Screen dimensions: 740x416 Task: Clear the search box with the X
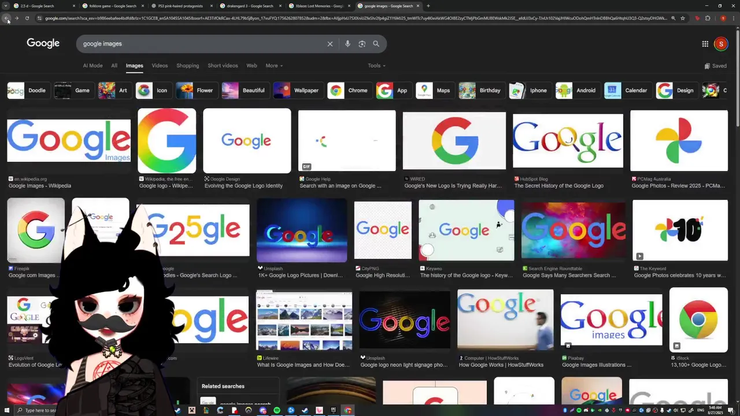(330, 44)
